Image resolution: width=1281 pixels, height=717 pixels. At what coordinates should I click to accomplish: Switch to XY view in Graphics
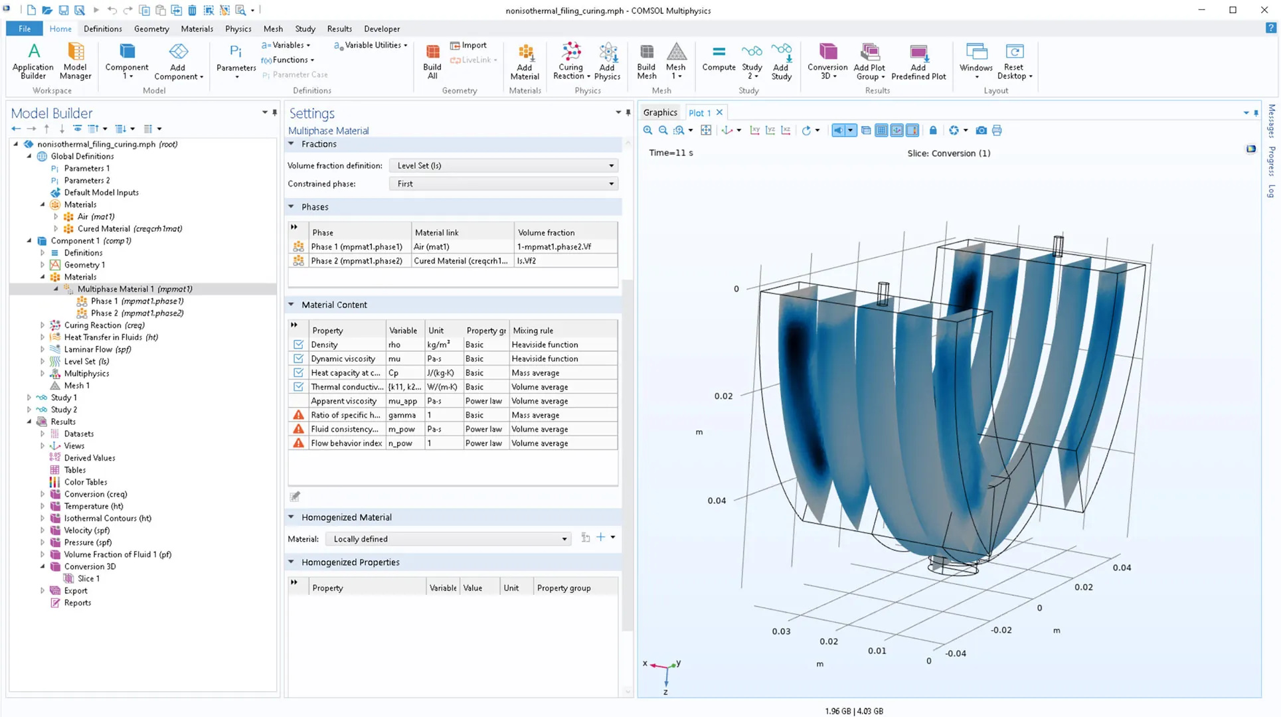point(755,130)
